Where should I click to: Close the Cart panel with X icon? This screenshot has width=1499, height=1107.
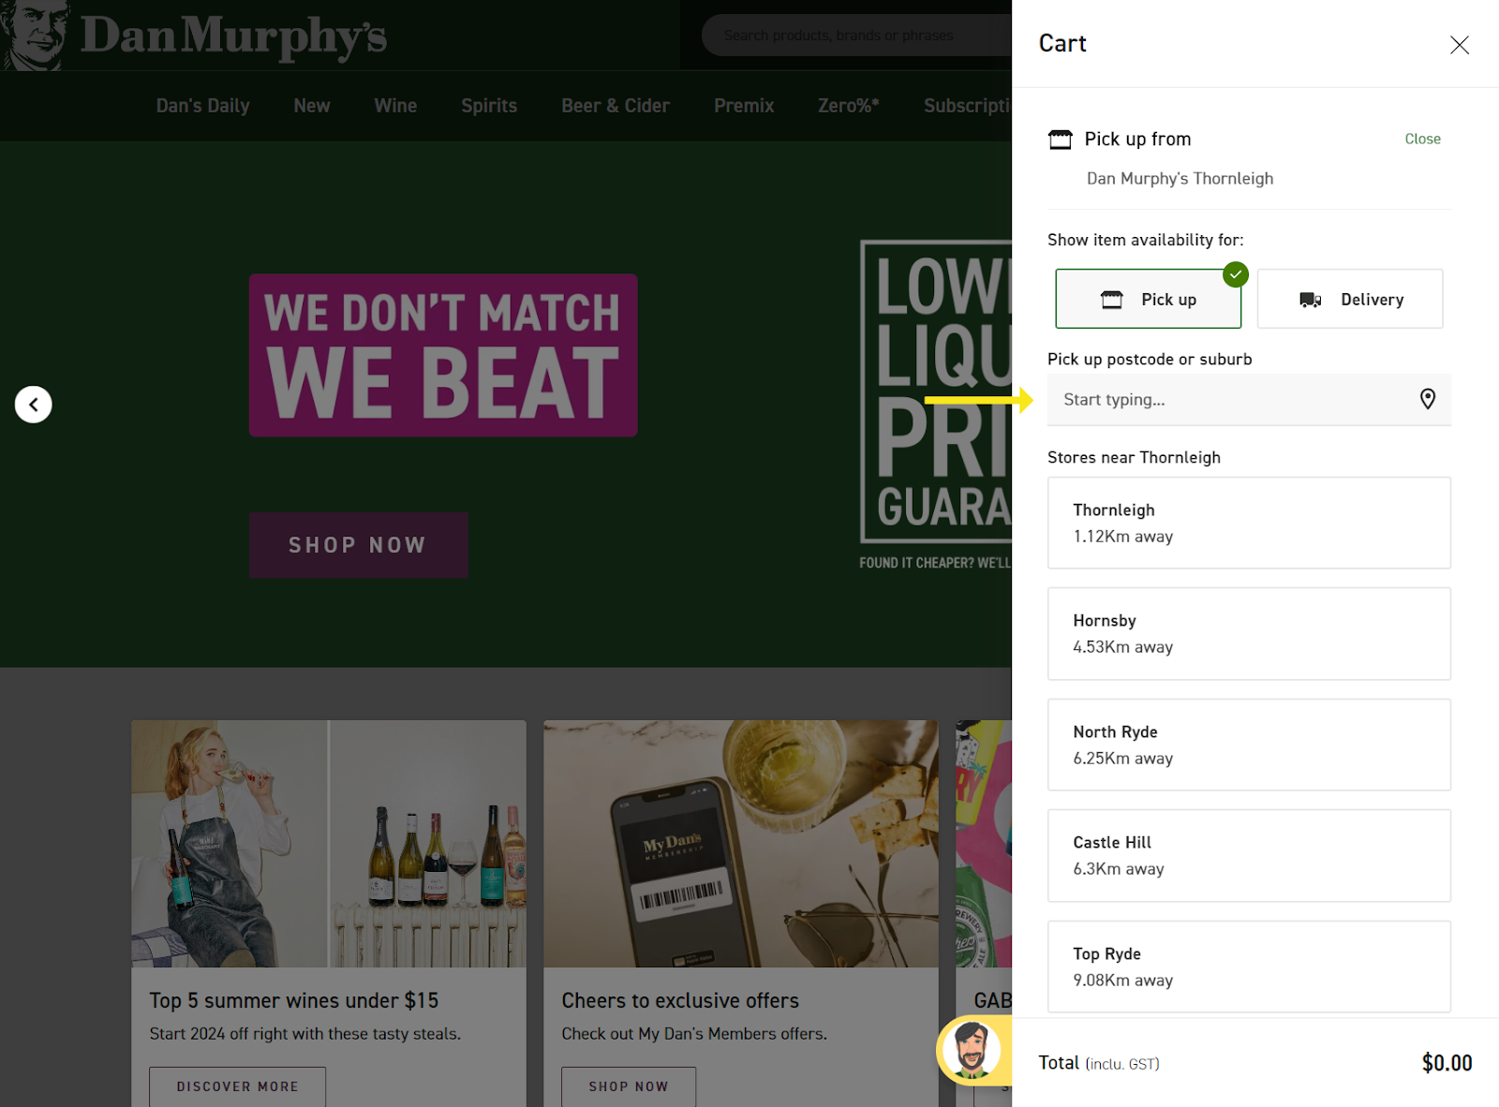[x=1459, y=45]
